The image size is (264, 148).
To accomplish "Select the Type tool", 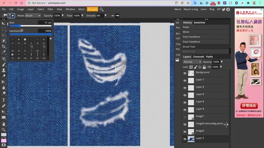I will tap(4, 100).
